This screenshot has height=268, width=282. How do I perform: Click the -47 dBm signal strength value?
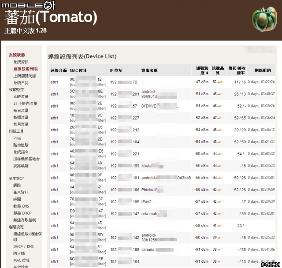201,82
